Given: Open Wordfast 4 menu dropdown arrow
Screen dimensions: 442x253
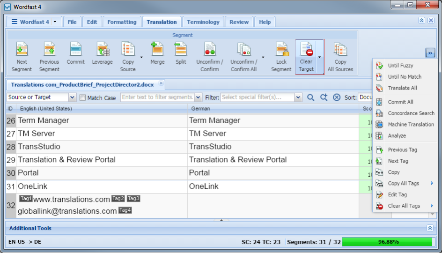Looking at the screenshot, I should (55, 22).
